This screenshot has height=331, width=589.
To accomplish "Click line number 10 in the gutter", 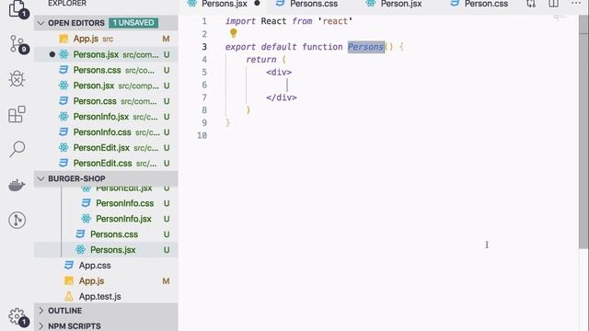I will 202,135.
